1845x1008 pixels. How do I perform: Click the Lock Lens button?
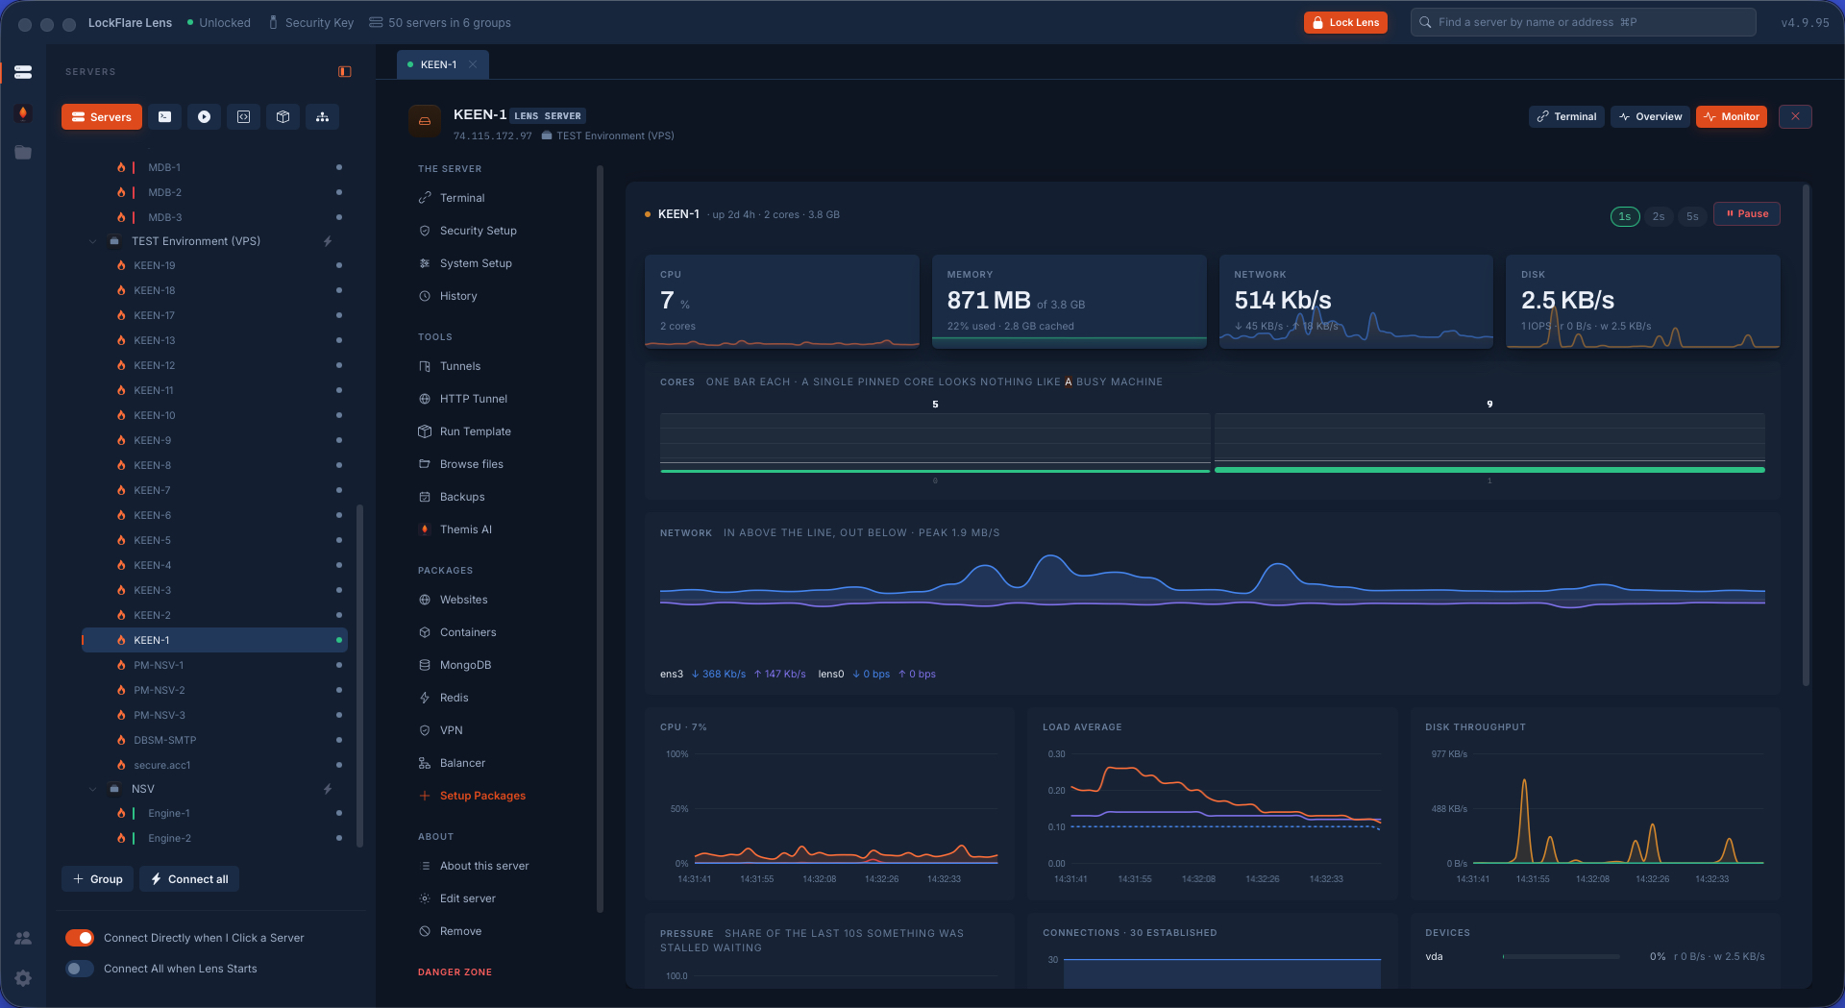click(1345, 22)
